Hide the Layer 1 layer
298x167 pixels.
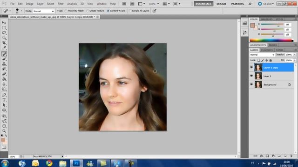[251, 76]
